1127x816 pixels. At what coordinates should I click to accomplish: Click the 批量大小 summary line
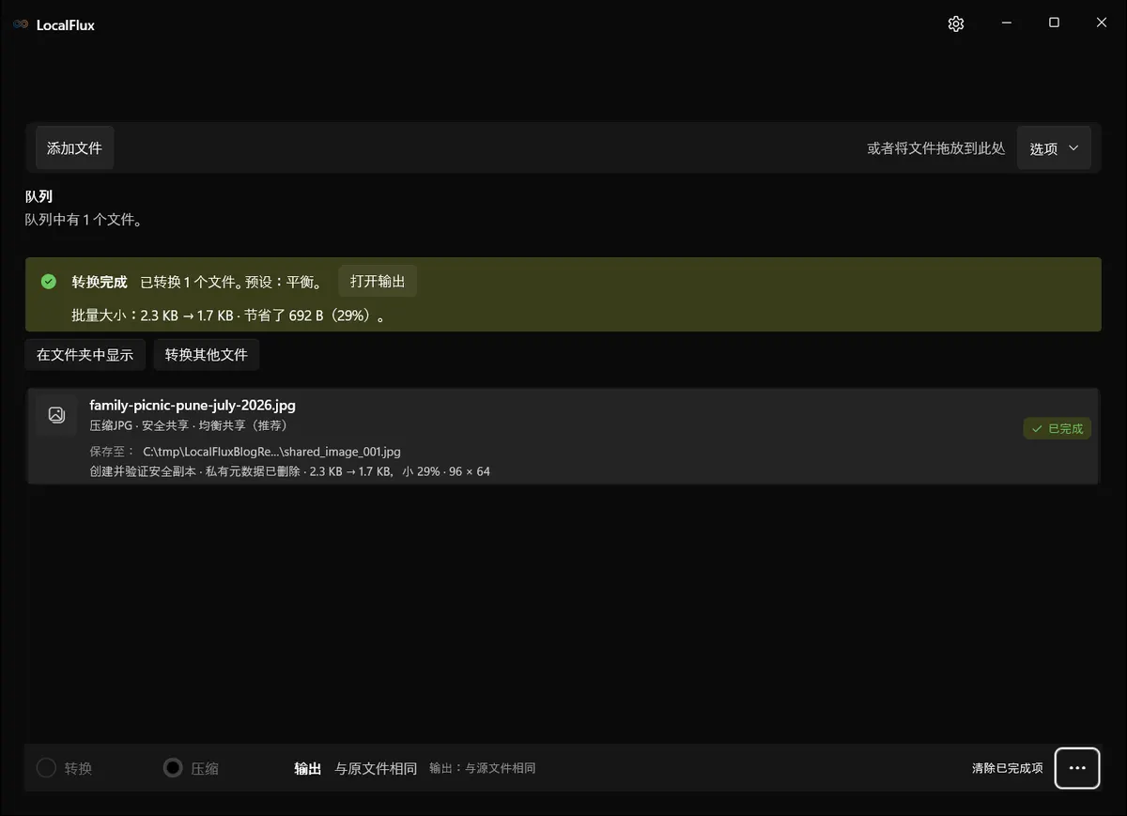pos(230,316)
